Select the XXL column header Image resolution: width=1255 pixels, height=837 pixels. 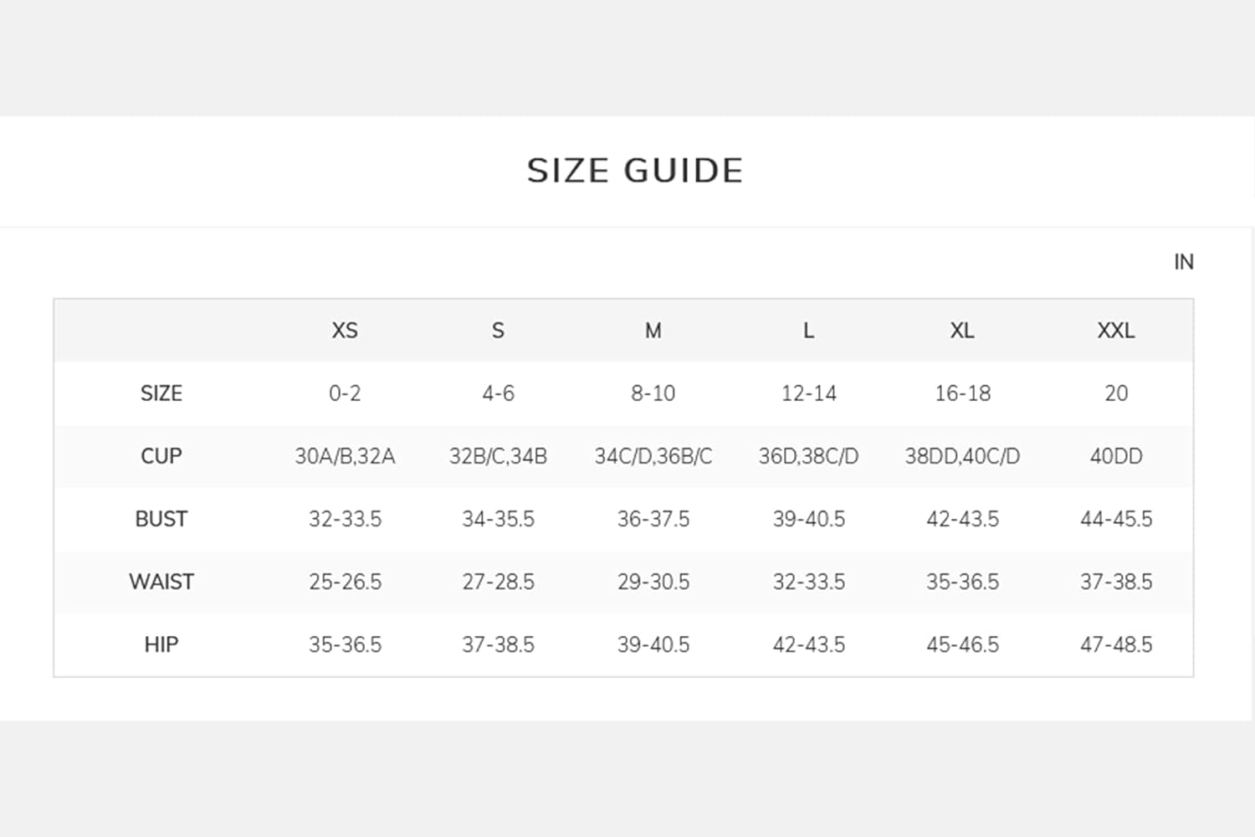[1116, 331]
